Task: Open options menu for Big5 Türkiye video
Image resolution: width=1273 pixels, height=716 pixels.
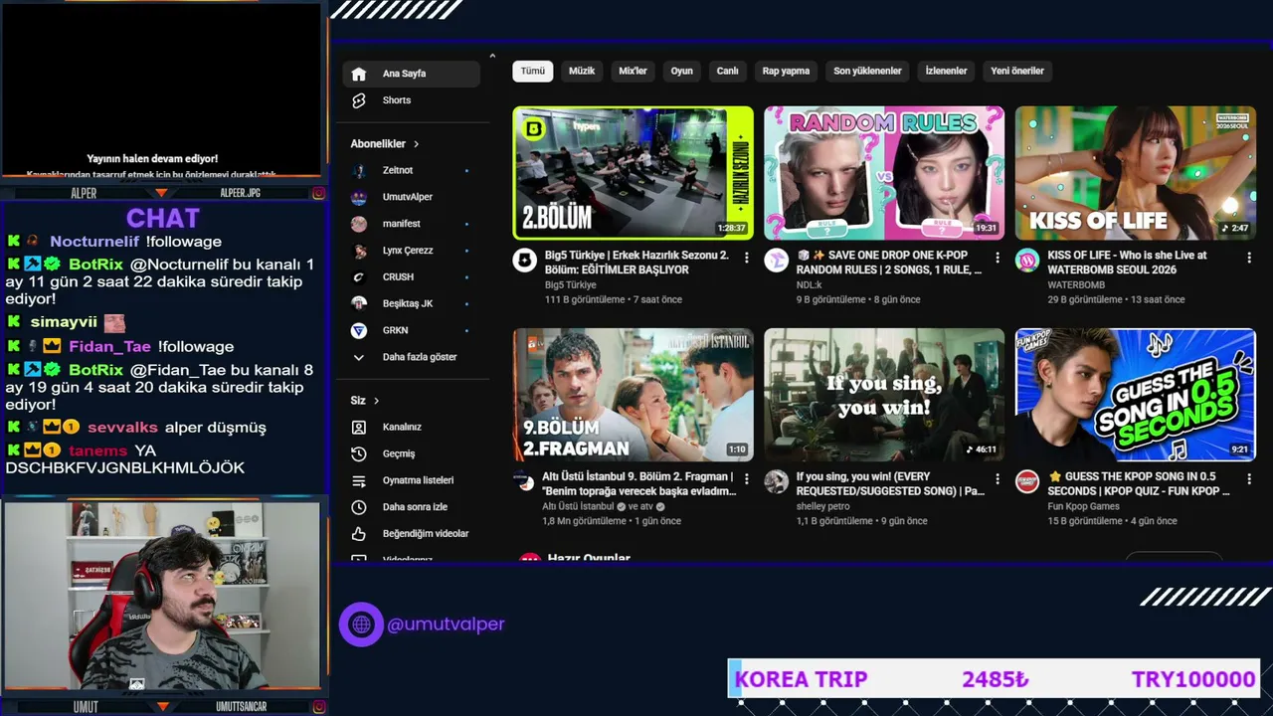Action: pyautogui.click(x=747, y=258)
